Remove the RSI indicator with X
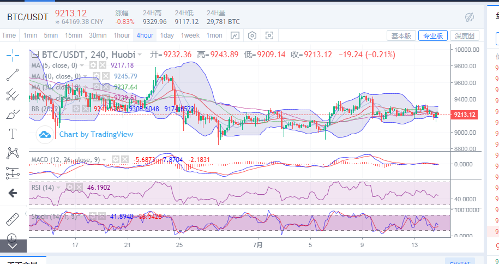The image size is (499, 264). click(79, 187)
